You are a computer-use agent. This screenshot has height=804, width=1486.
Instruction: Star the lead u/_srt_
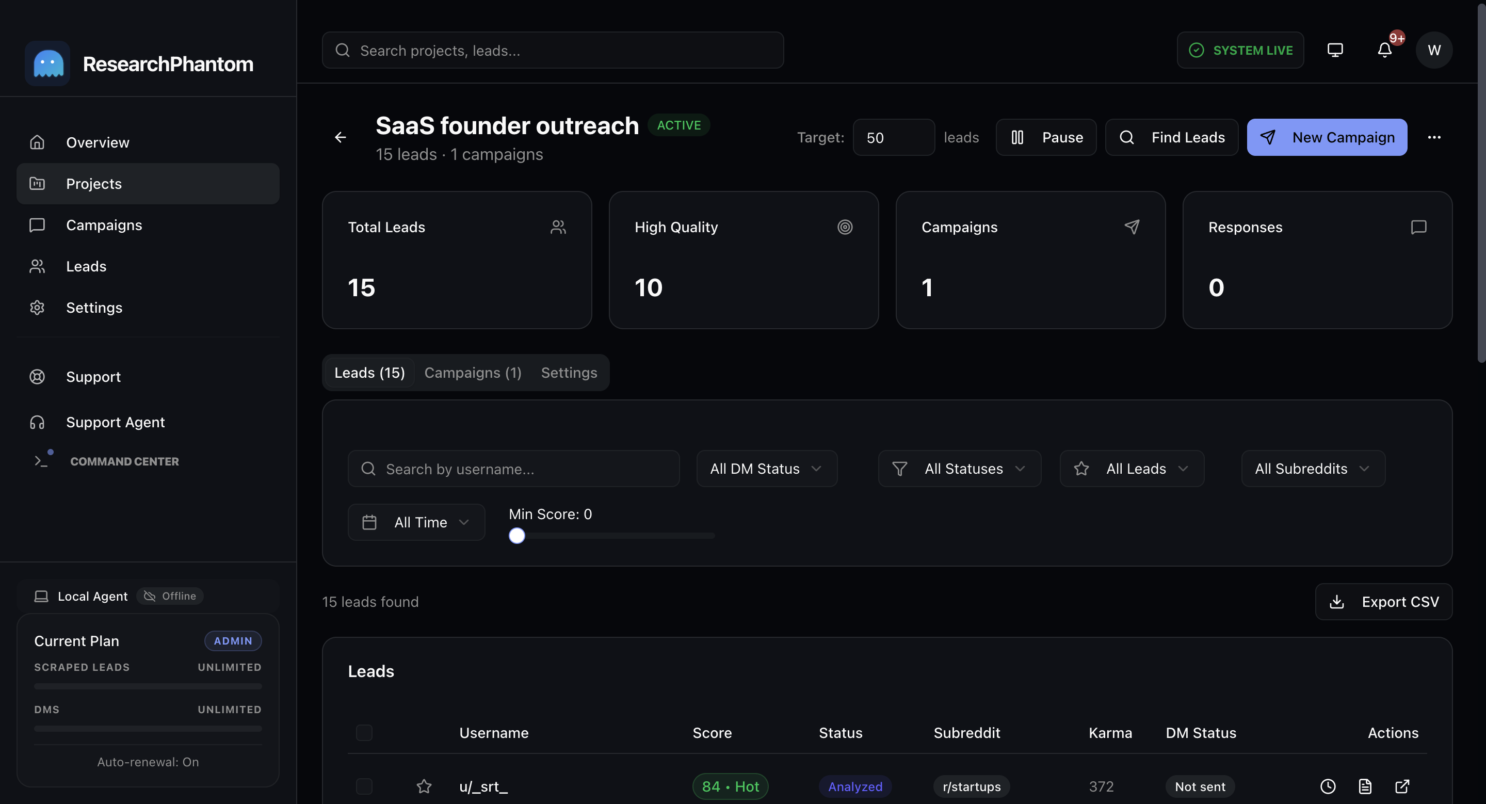(x=425, y=786)
